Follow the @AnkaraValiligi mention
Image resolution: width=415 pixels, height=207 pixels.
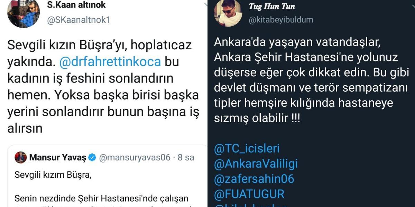(x=256, y=164)
